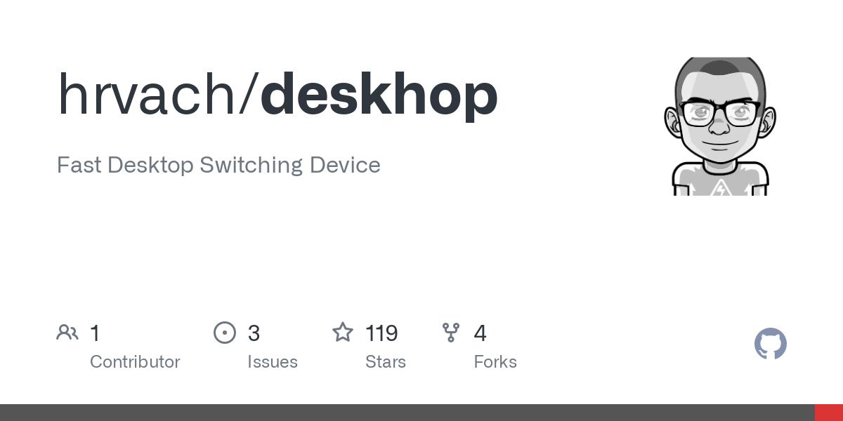The height and width of the screenshot is (421, 843).
Task: Click the contributors people icon
Action: coord(67,333)
